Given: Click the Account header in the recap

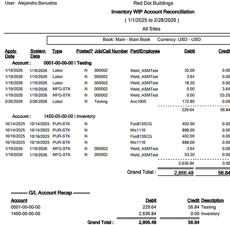Looking at the screenshot, I should 19,201.
